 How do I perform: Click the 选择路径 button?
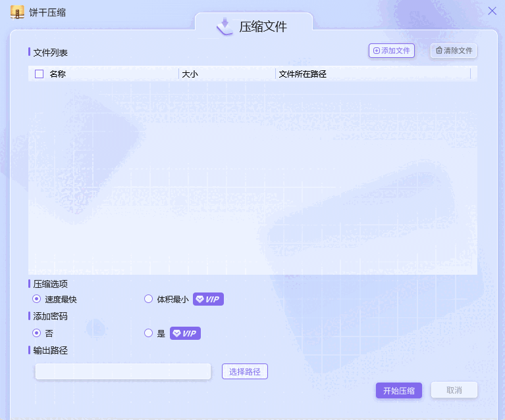pos(245,371)
